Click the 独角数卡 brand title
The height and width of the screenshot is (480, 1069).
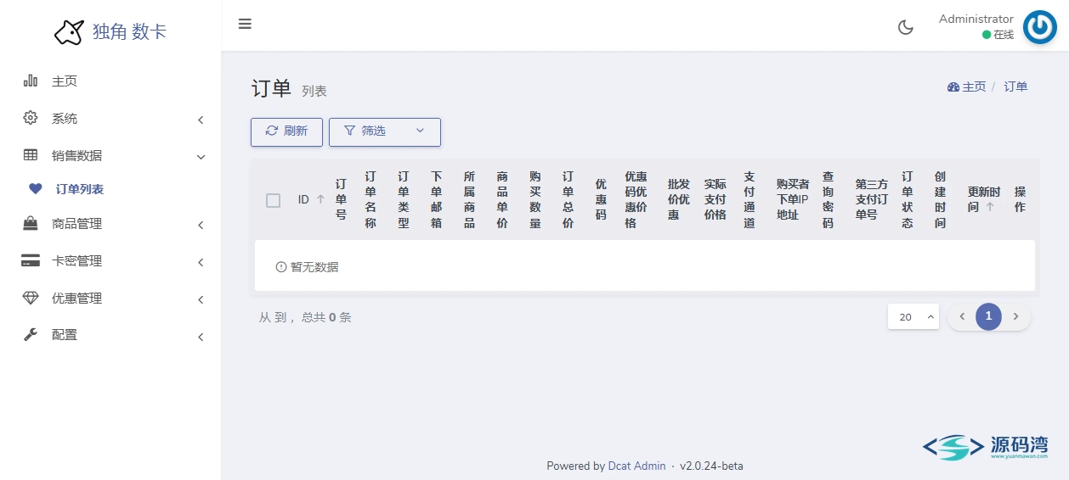129,32
